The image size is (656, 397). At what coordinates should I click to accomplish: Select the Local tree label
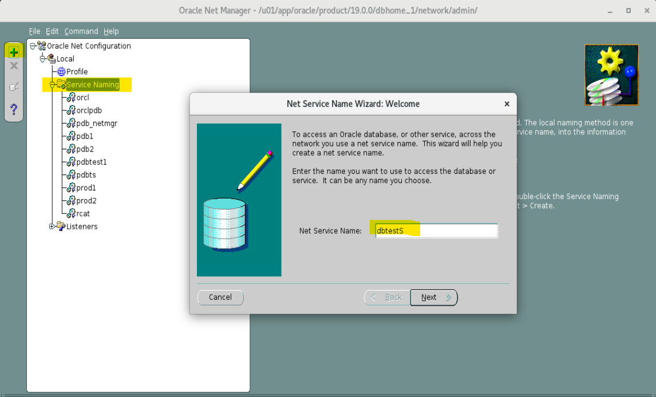click(x=66, y=58)
